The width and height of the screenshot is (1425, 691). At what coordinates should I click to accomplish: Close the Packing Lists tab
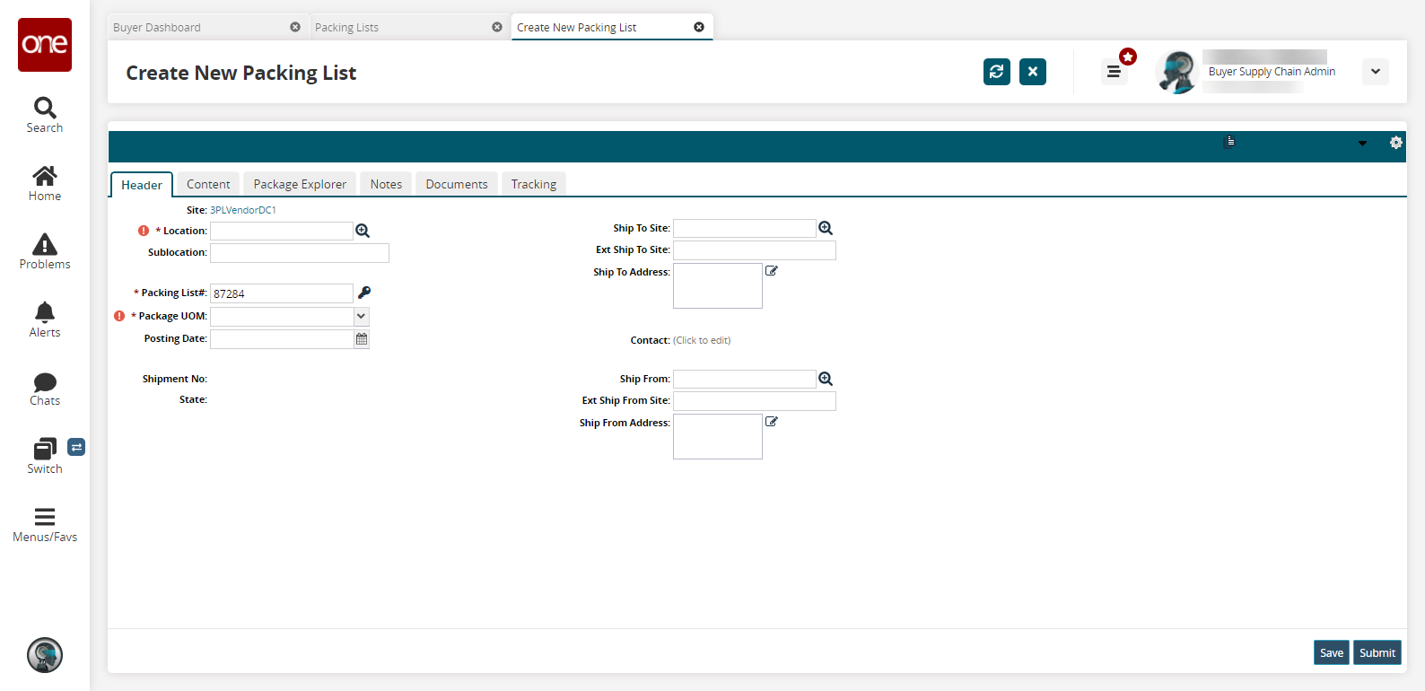tap(497, 27)
